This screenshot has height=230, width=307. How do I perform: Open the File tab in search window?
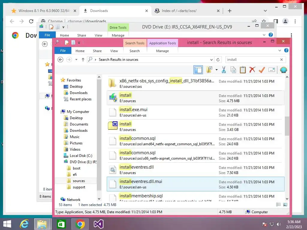tap(63, 51)
